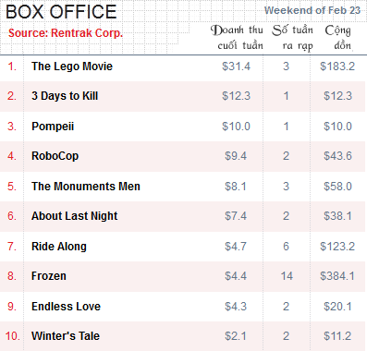Click the BOX OFFICE heading

61,12
